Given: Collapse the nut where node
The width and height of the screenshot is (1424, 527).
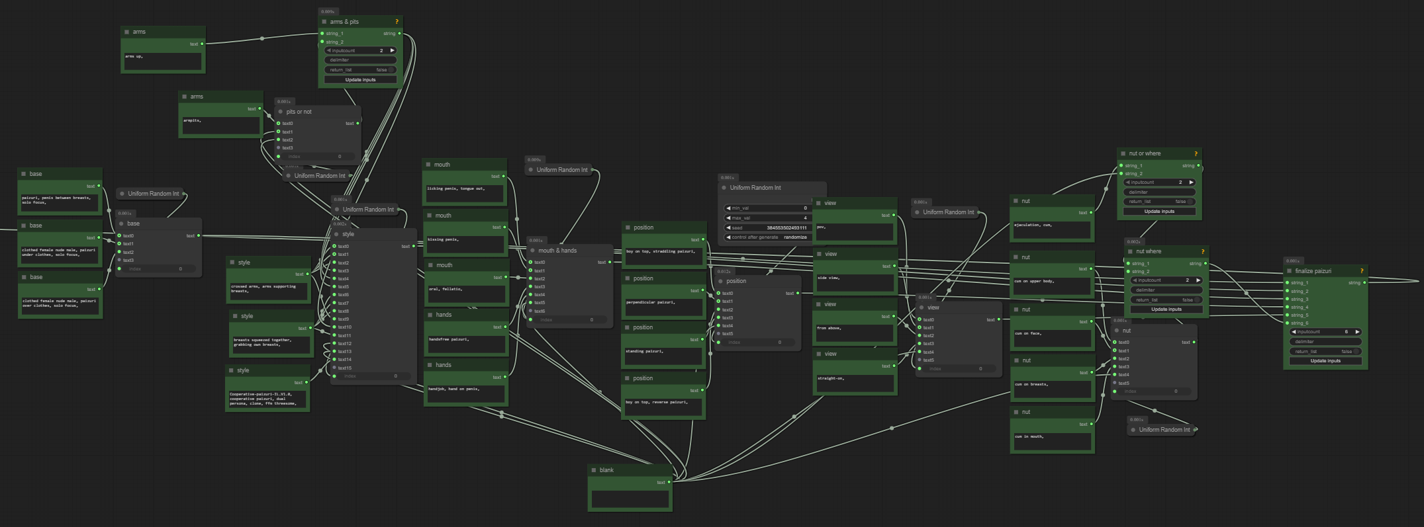Looking at the screenshot, I should (x=1130, y=251).
